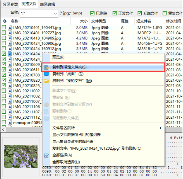This screenshot has width=183, height=179.
Task: Click the file icon of IMG_20210418_104909.jpg
Action: click(x=10, y=38)
